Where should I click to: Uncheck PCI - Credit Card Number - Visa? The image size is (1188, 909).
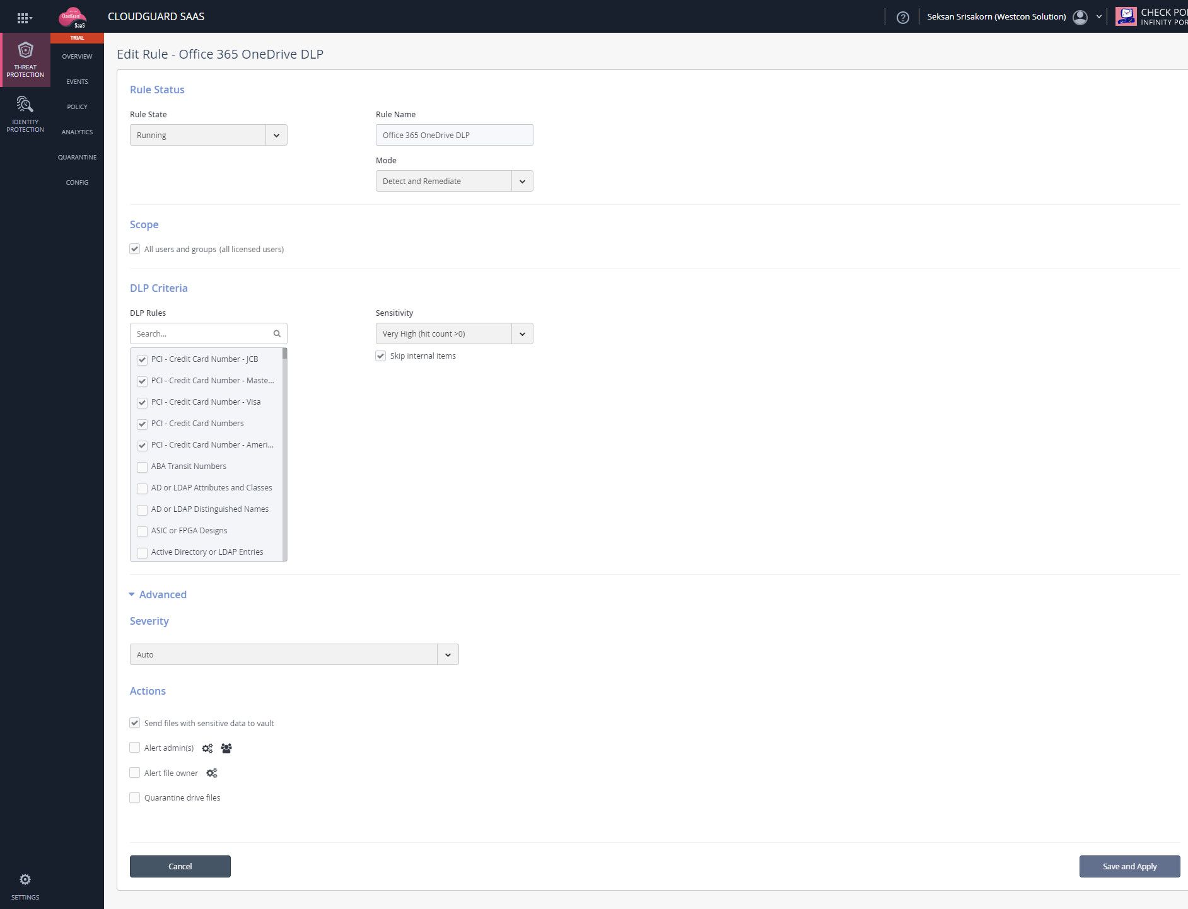142,402
